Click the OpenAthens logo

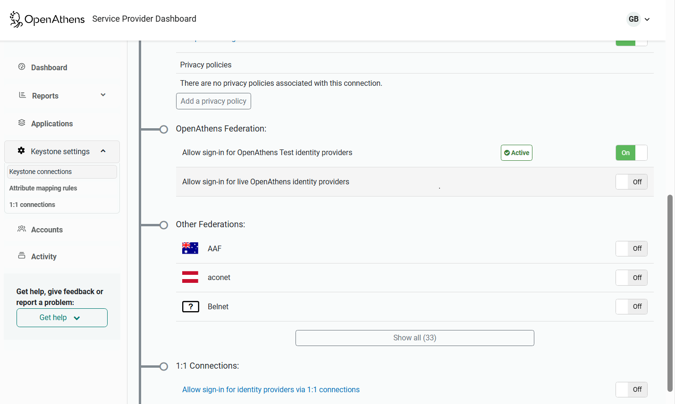pyautogui.click(x=46, y=19)
